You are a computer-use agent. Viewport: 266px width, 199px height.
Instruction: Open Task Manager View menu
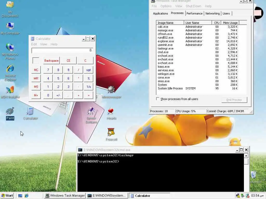[179, 6]
